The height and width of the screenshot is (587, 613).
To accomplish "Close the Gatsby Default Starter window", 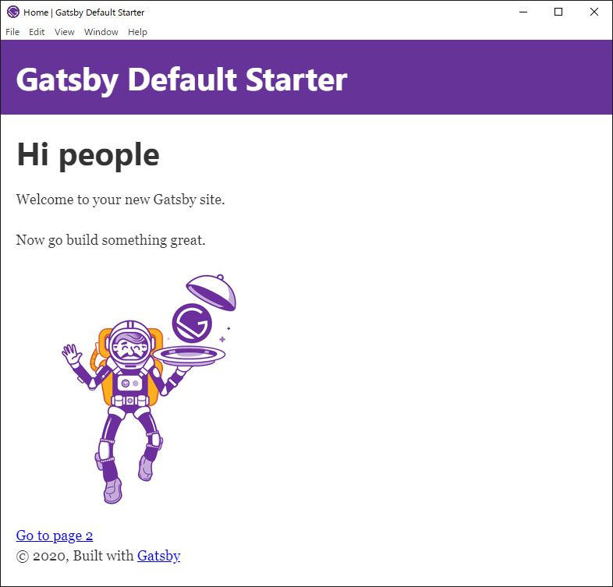I will point(594,12).
